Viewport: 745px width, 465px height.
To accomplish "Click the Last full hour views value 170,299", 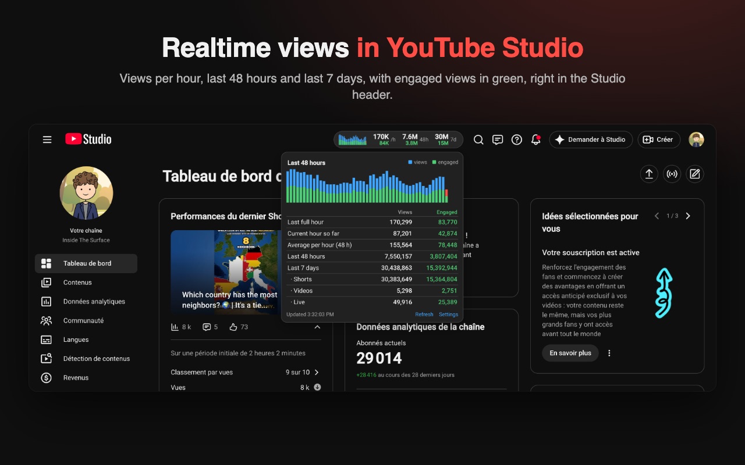I will pyautogui.click(x=400, y=222).
